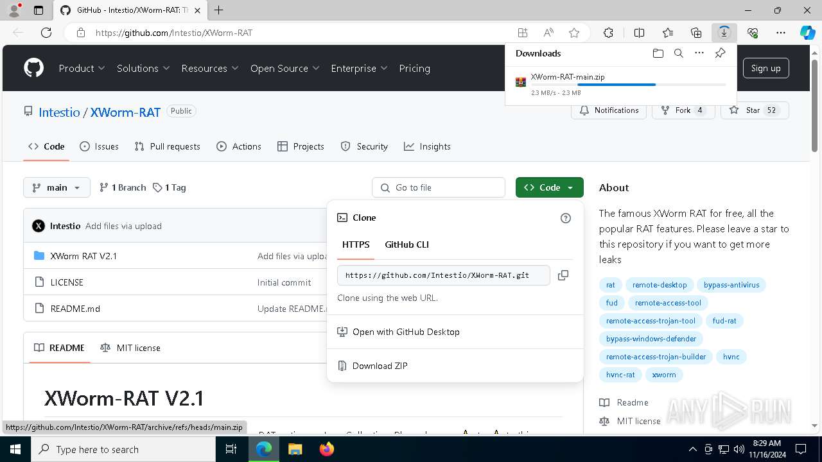Open browser Settings and more menu
822x462 pixels.
click(x=781, y=33)
